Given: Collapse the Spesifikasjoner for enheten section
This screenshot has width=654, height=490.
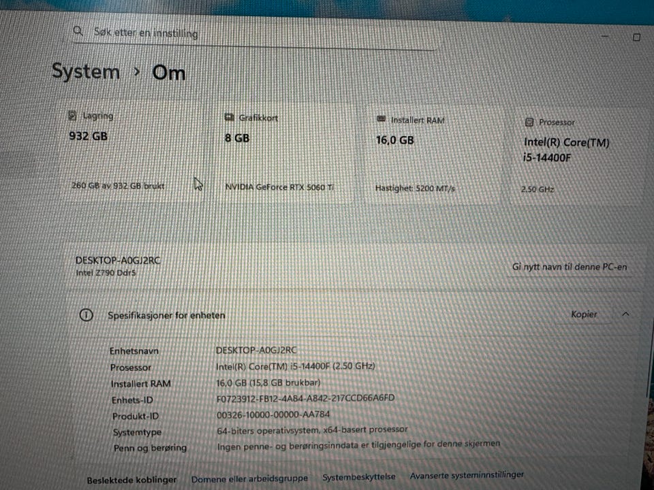Looking at the screenshot, I should pyautogui.click(x=625, y=314).
